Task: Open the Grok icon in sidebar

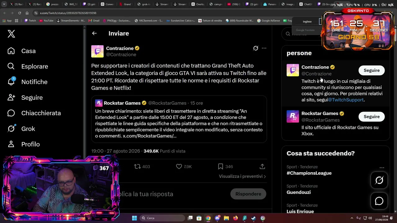Action: (11, 129)
